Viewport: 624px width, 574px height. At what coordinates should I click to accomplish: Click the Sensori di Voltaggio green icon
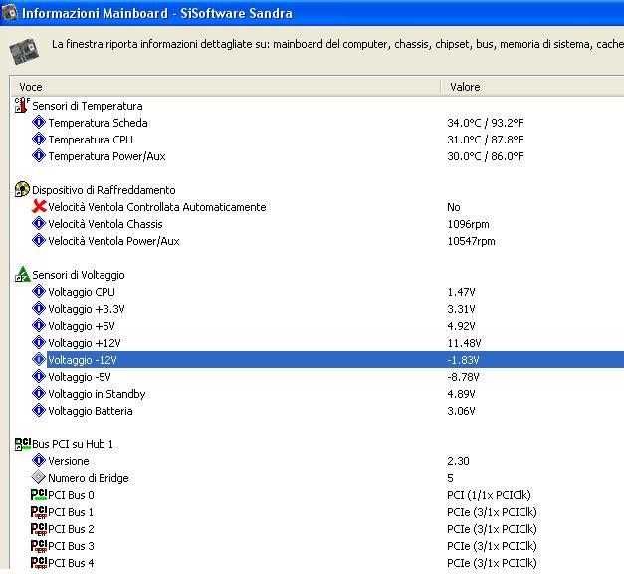(x=22, y=274)
